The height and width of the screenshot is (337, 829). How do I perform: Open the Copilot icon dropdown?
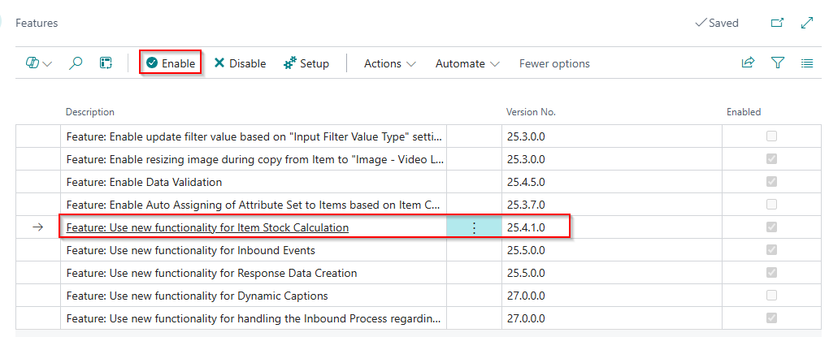pyautogui.click(x=38, y=63)
